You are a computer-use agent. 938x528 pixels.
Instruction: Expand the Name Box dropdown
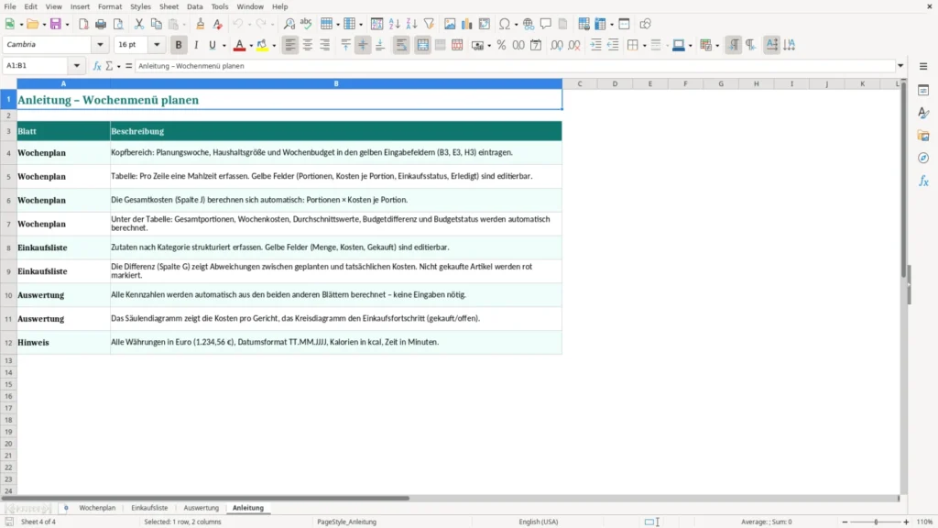tap(77, 66)
